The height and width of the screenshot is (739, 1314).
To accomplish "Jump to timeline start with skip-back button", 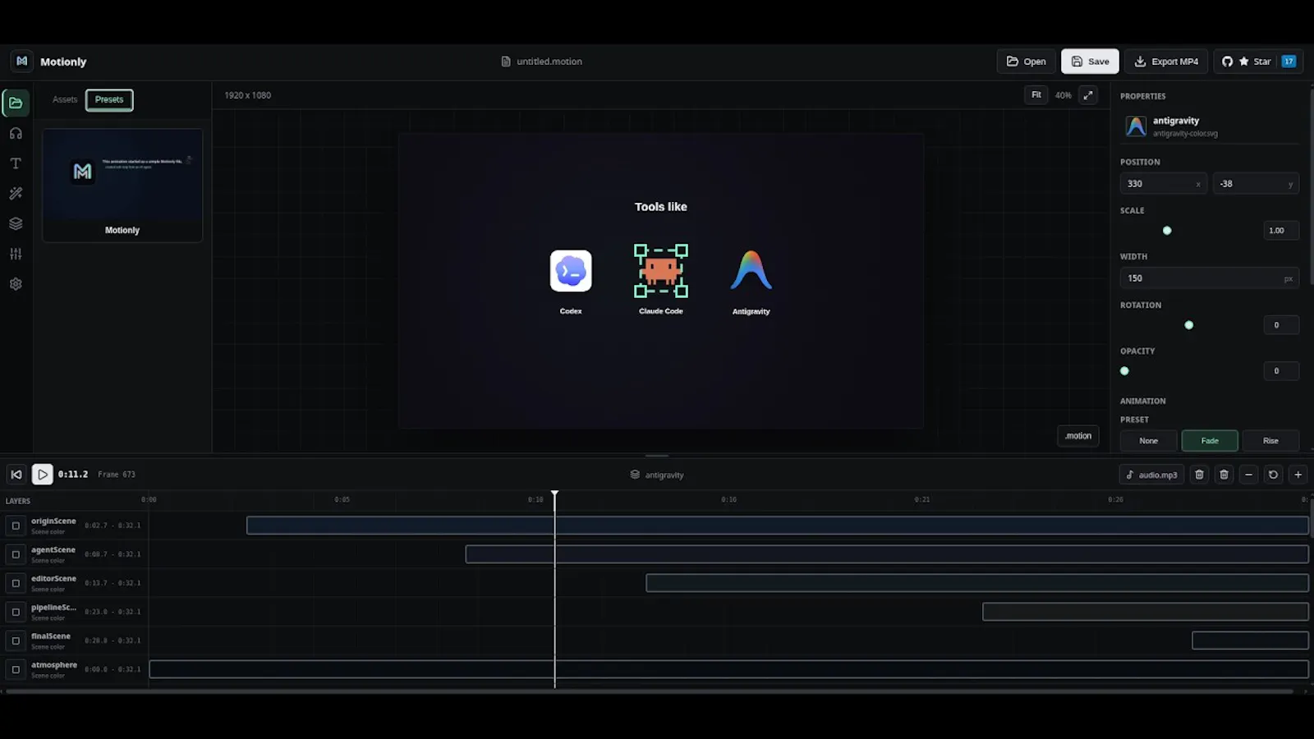I will point(16,475).
